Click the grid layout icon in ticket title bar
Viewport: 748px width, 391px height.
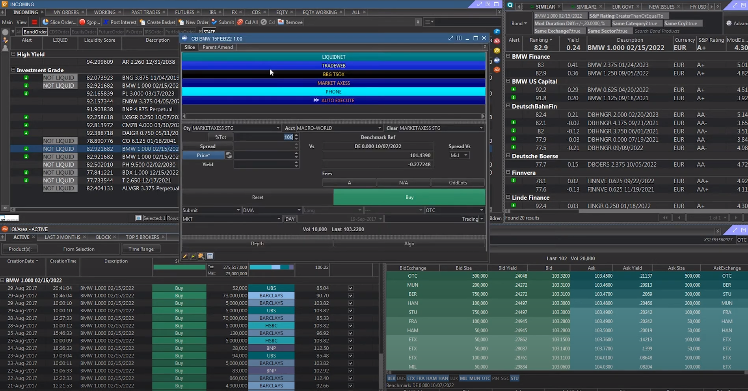pos(459,38)
